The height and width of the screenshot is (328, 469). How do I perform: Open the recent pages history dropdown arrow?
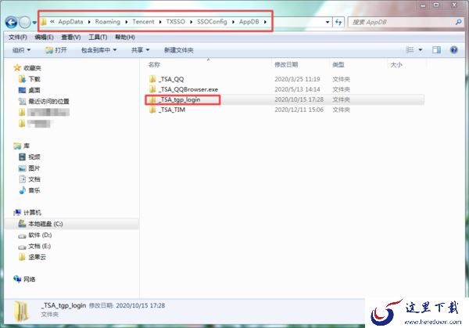(34, 23)
